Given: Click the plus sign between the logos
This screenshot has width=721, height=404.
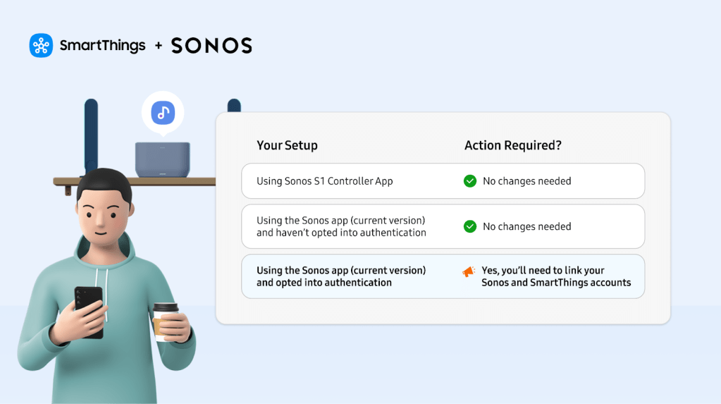Looking at the screenshot, I should click(158, 46).
